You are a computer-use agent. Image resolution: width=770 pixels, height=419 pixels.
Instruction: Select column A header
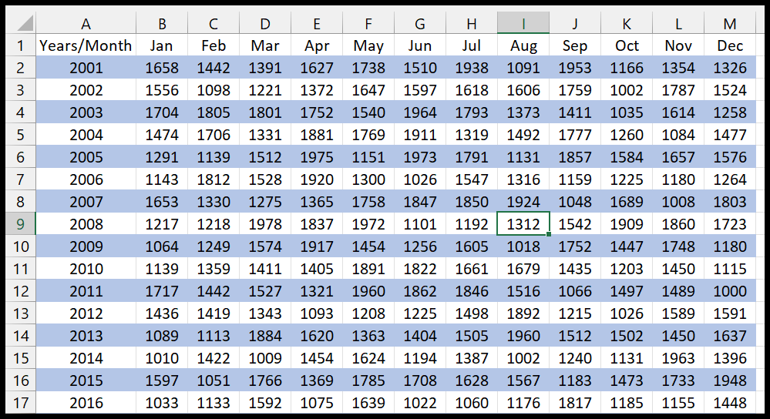click(86, 23)
